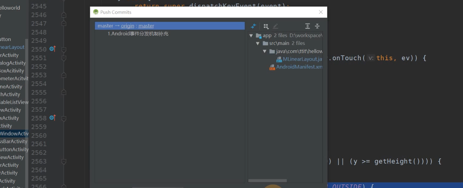The width and height of the screenshot is (463, 188).
Task: Toggle code fold marker at line 2563
Action: coord(64,161)
